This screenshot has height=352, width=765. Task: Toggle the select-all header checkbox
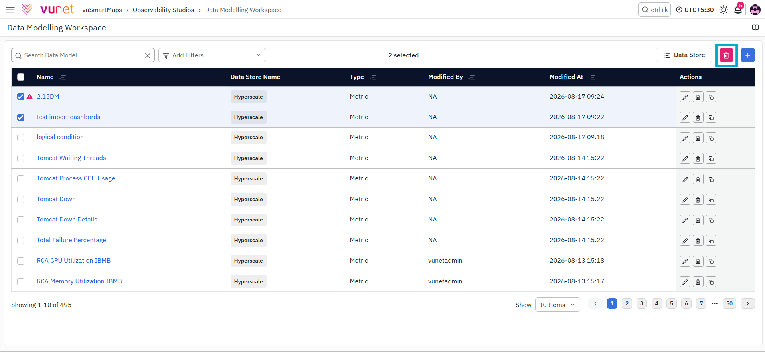pyautogui.click(x=21, y=77)
